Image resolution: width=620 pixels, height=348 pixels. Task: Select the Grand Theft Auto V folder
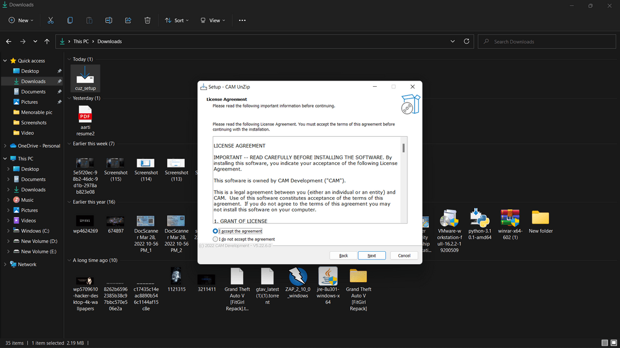358,289
